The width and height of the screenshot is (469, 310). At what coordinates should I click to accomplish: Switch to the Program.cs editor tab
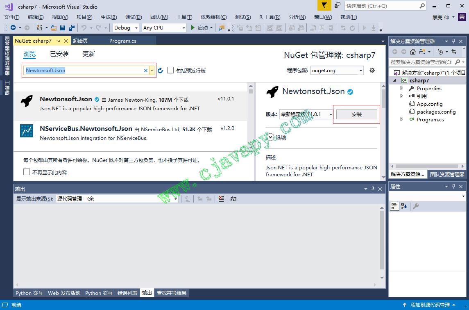pyautogui.click(x=122, y=41)
